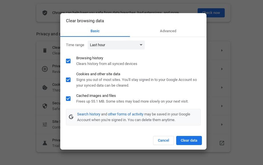This screenshot has height=165, width=263.
Task: Expand the Security row arrow
Action: coord(222,106)
